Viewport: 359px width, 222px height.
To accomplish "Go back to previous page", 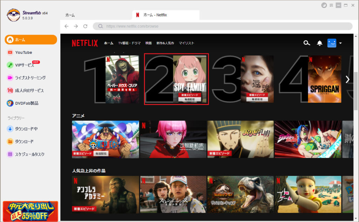I will (x=67, y=26).
